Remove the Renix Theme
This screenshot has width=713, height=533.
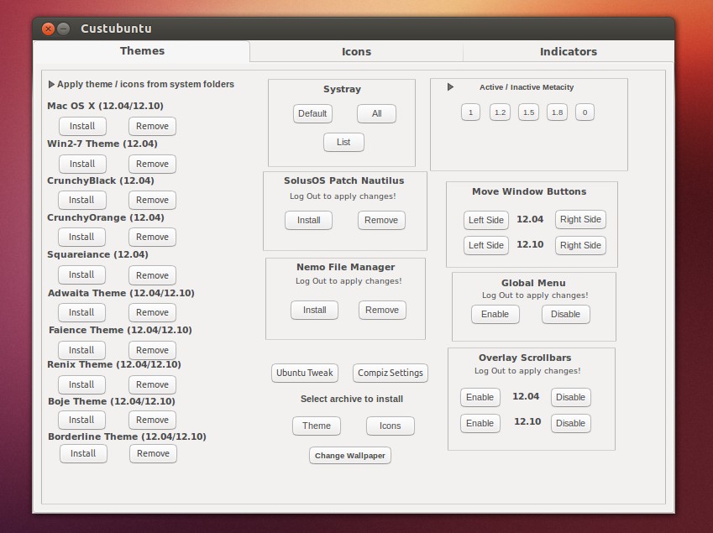click(x=152, y=384)
